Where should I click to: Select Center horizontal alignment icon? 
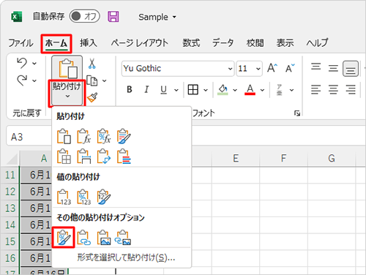click(333, 89)
